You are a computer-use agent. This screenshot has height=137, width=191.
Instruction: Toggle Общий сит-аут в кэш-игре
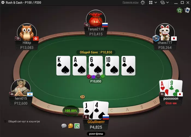pos(5,121)
